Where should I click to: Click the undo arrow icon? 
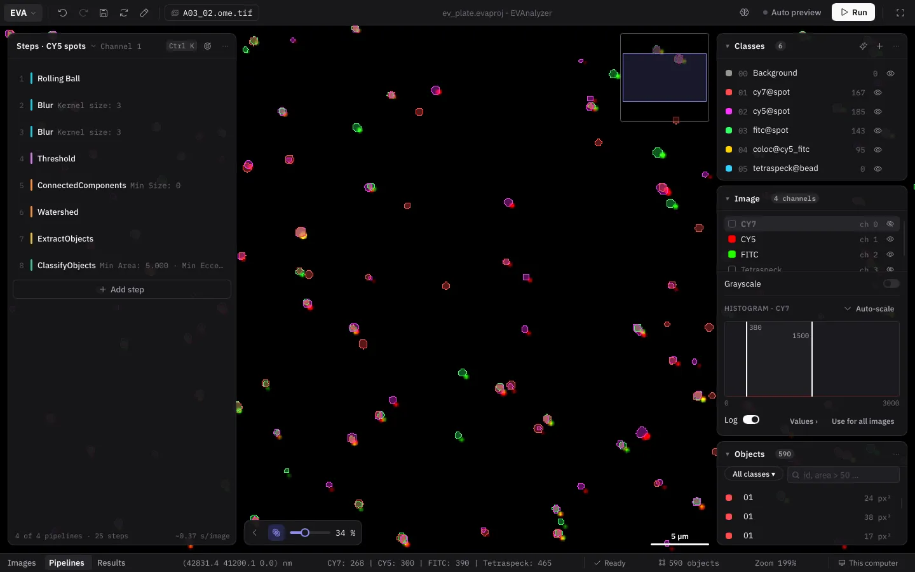62,13
